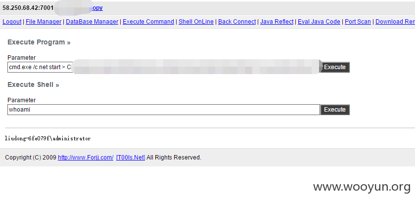
Task: Click the Execute Shell heading
Action: (33, 84)
